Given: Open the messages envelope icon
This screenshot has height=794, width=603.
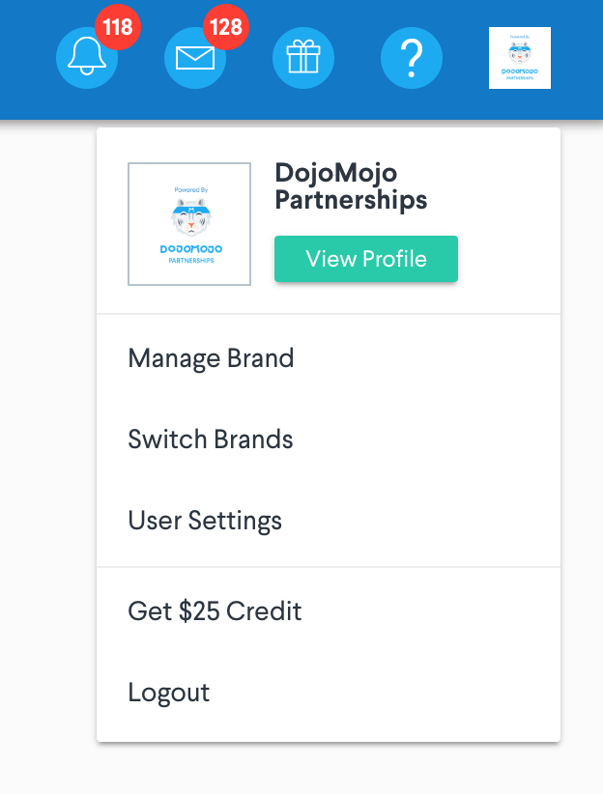Looking at the screenshot, I should 195,58.
